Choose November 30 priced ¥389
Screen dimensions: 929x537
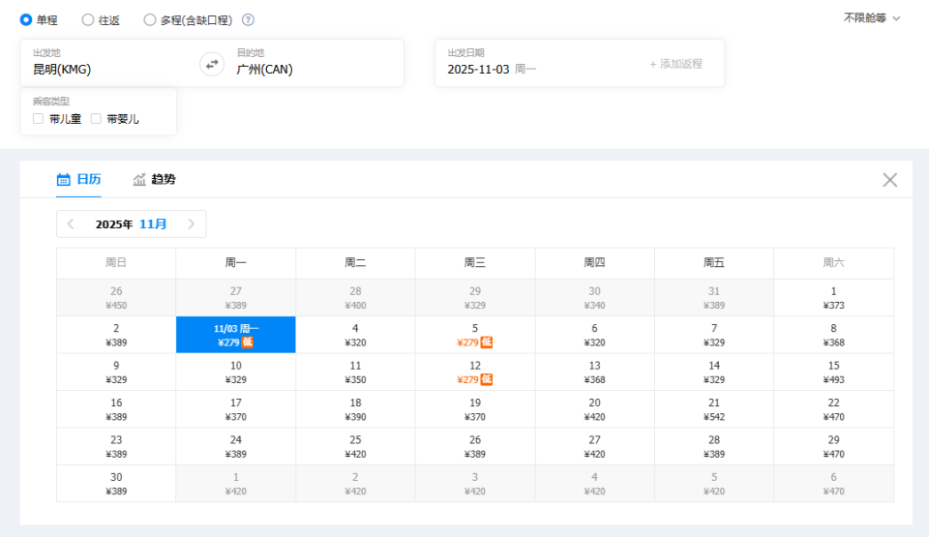coord(116,484)
